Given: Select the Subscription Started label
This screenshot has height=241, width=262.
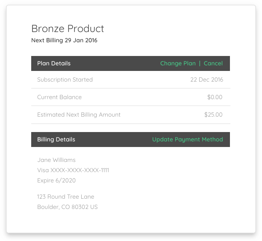Looking at the screenshot, I should click(x=65, y=80).
